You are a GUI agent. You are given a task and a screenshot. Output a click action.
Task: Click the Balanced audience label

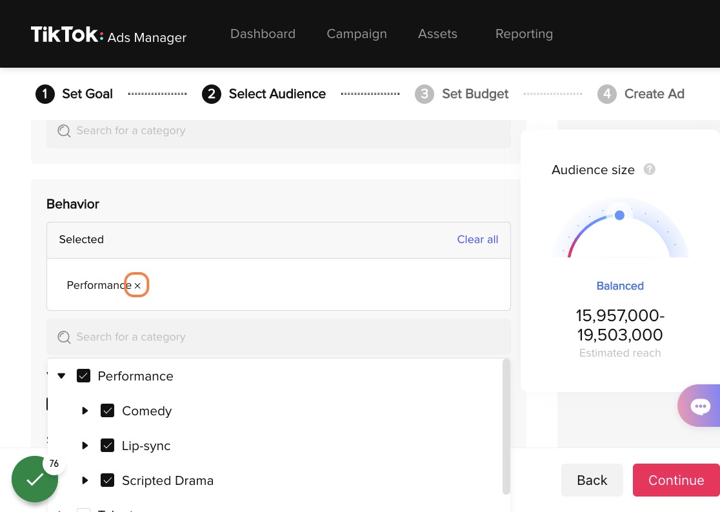(620, 286)
